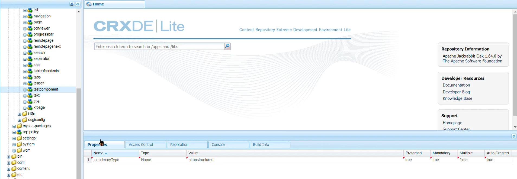Expand the text tree node
The image size is (517, 179).
[x=25, y=96]
